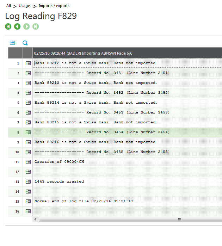Select the text field 'Bank 89212 is not a Swiss bank'
This screenshot has width=222, height=246.
(x=96, y=63)
